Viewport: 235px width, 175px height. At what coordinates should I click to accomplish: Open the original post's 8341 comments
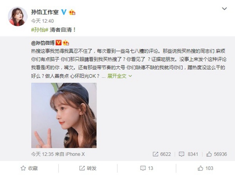click(x=188, y=154)
